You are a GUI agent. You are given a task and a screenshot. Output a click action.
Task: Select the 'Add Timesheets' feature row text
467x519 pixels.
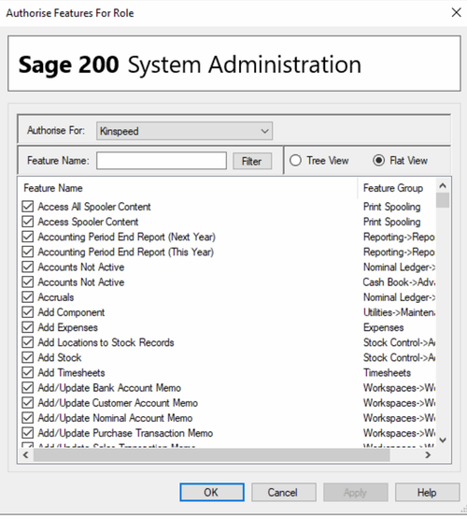pyautogui.click(x=71, y=373)
